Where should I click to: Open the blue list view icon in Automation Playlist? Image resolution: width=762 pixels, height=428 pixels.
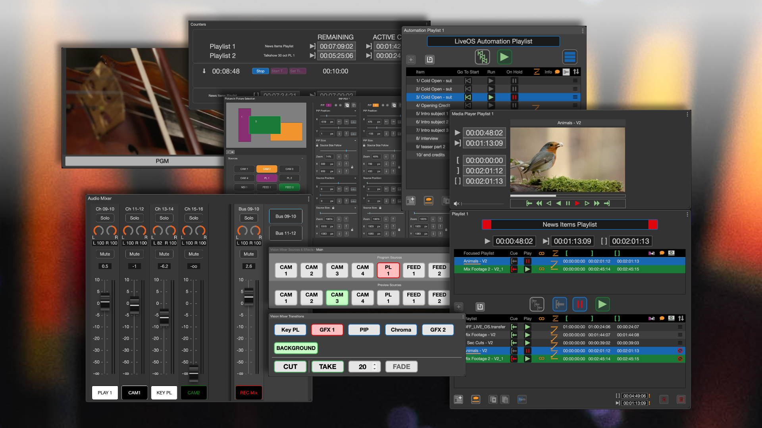click(570, 57)
